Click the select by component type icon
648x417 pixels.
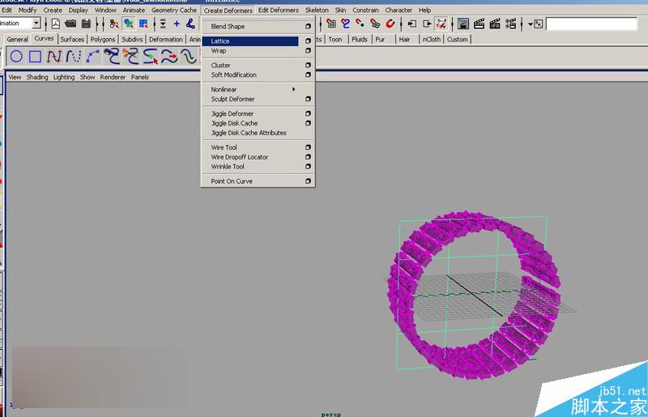(x=143, y=24)
